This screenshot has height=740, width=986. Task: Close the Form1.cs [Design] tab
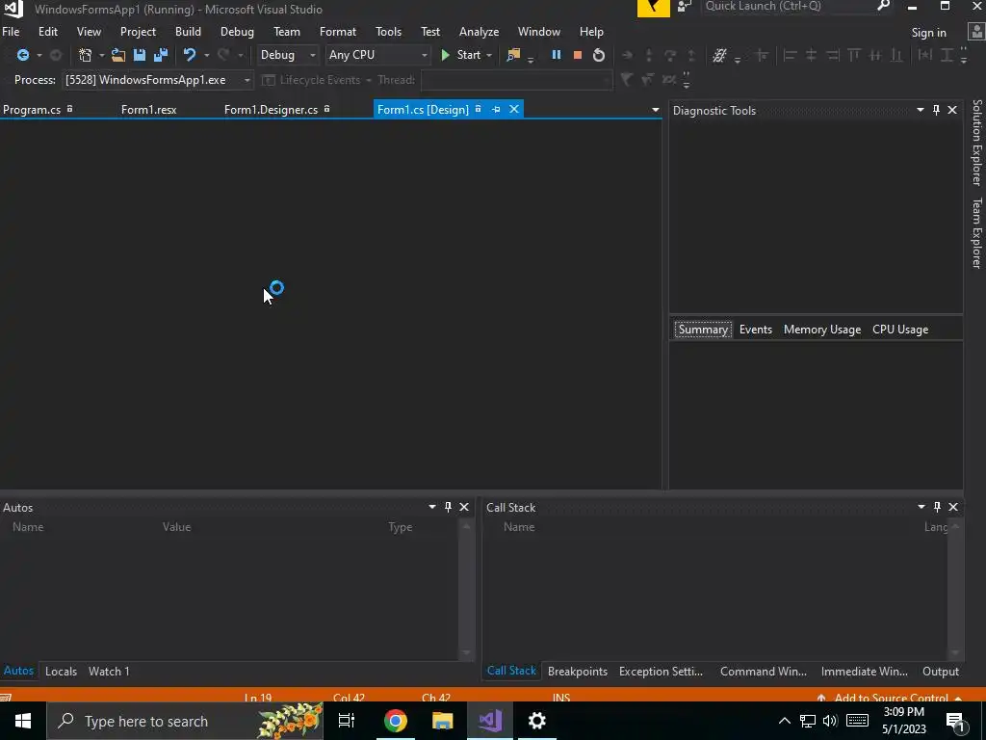point(514,110)
